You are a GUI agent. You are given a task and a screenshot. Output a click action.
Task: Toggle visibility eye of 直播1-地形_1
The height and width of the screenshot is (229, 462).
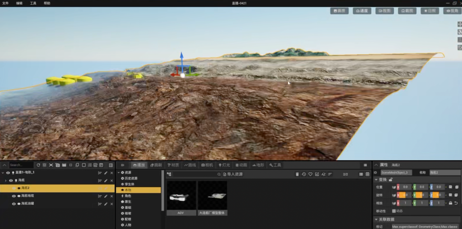click(8, 173)
